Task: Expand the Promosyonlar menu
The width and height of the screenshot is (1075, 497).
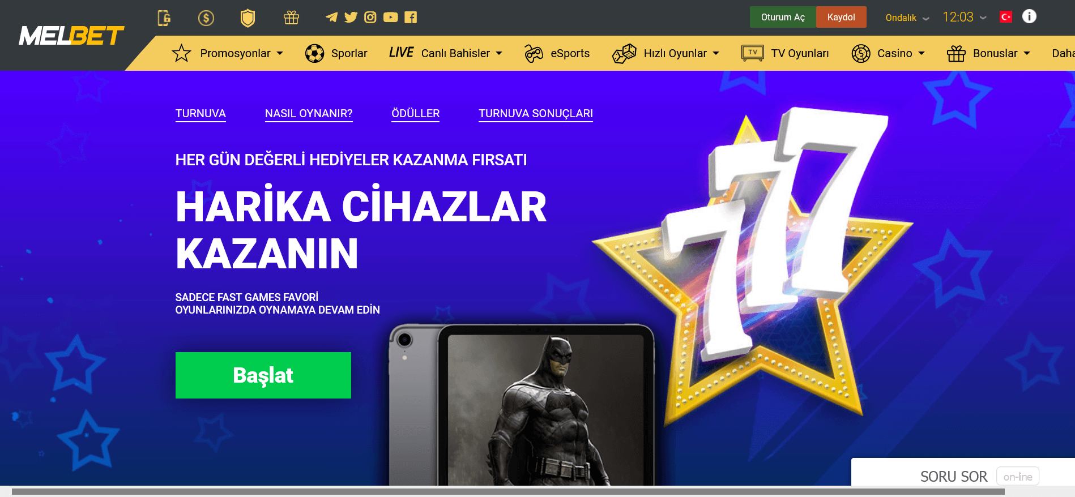Action: [x=228, y=53]
